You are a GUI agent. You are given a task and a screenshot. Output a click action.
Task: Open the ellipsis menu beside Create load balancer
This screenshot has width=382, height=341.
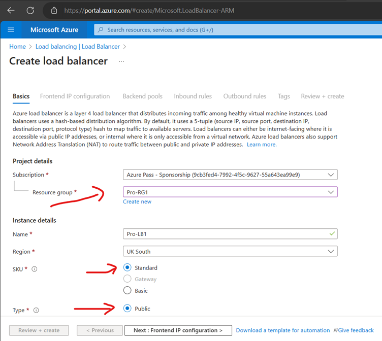tap(121, 61)
